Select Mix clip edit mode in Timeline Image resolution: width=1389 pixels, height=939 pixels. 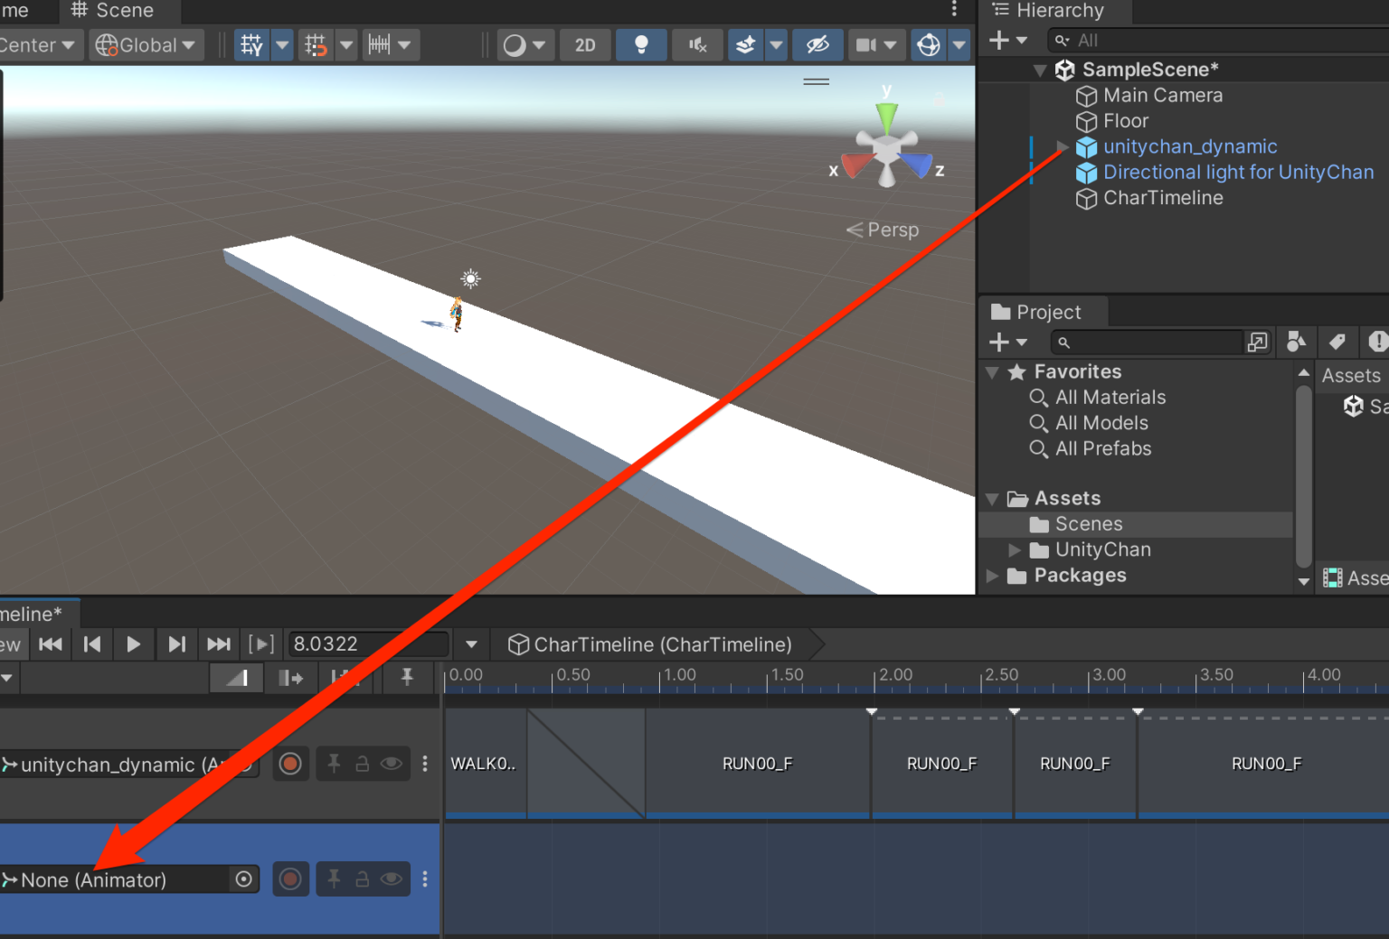click(236, 678)
